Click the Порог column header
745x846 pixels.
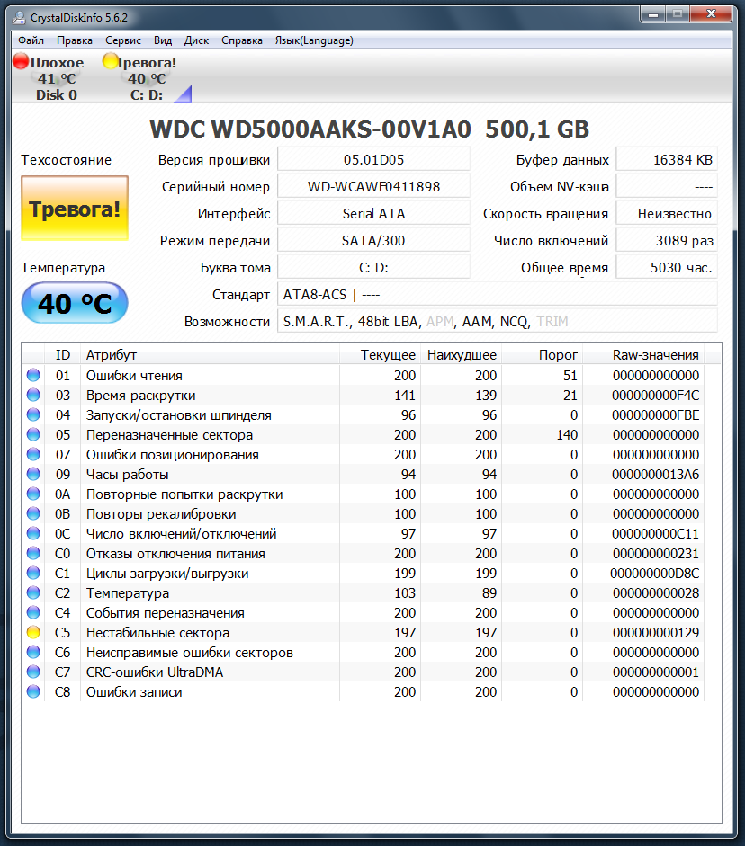pos(542,355)
